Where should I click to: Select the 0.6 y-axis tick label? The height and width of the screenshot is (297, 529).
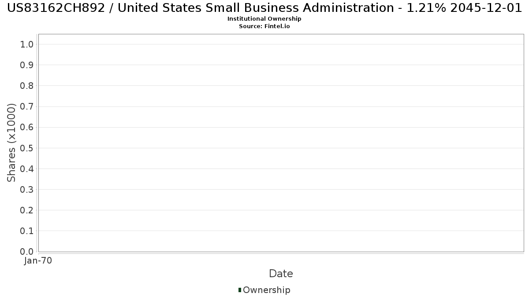(x=27, y=127)
